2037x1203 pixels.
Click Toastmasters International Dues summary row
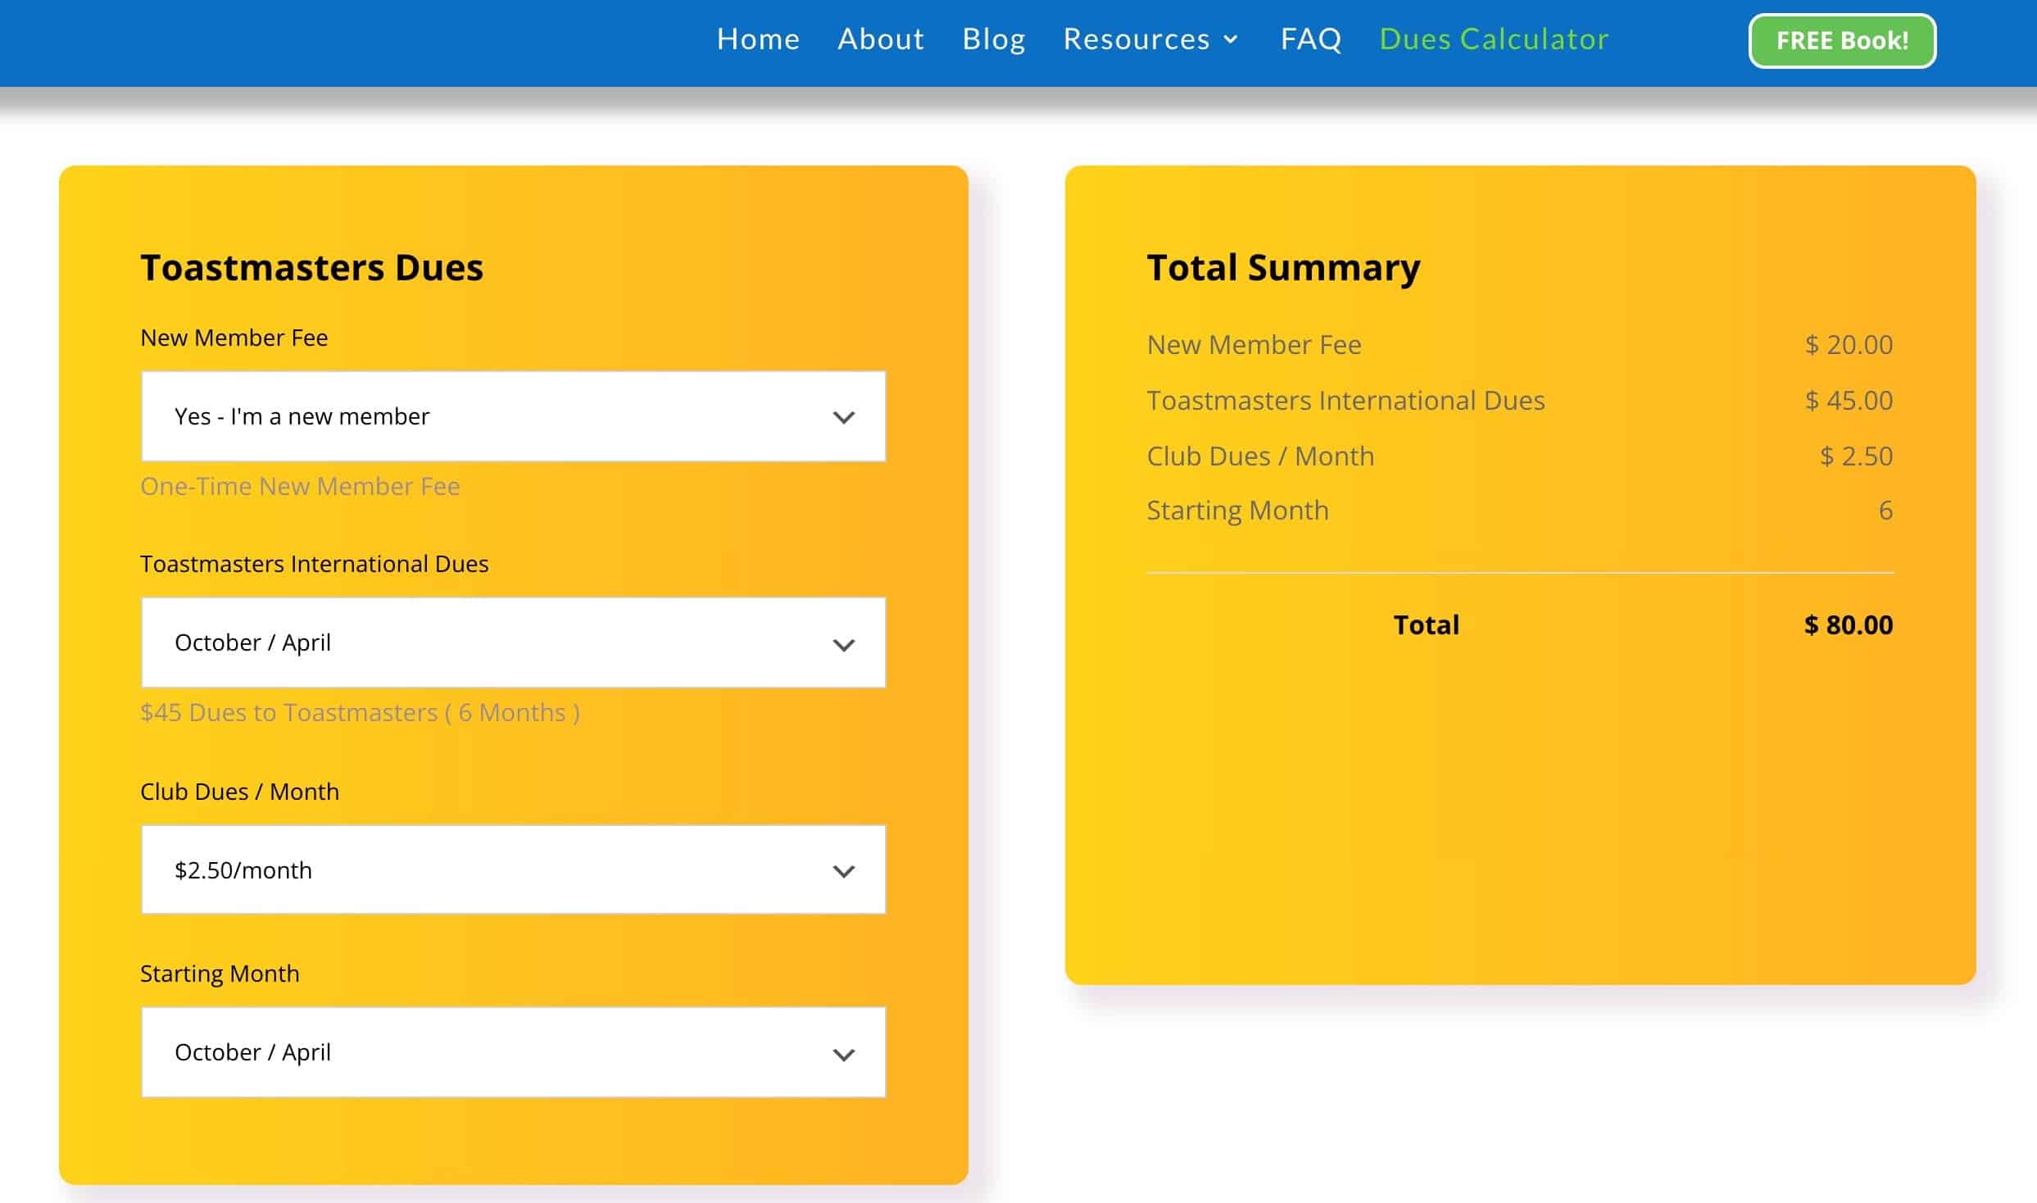(1520, 401)
